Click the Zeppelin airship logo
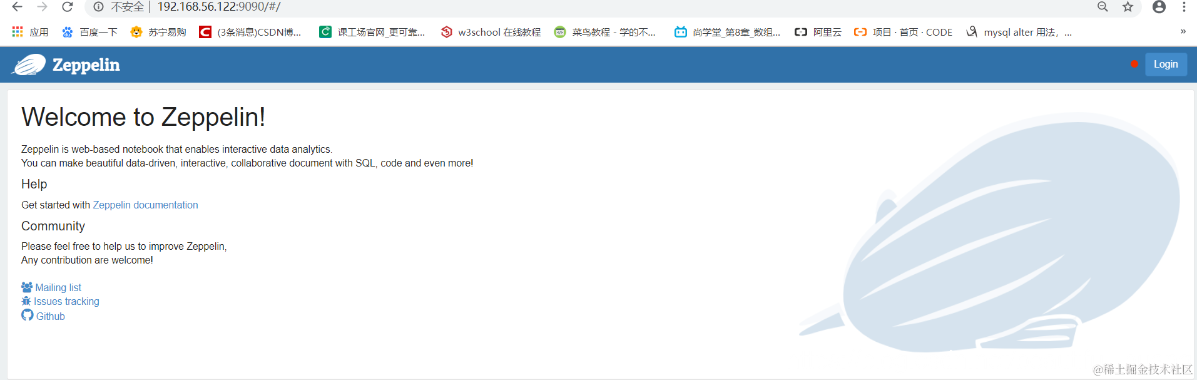This screenshot has height=380, width=1197. coord(29,64)
